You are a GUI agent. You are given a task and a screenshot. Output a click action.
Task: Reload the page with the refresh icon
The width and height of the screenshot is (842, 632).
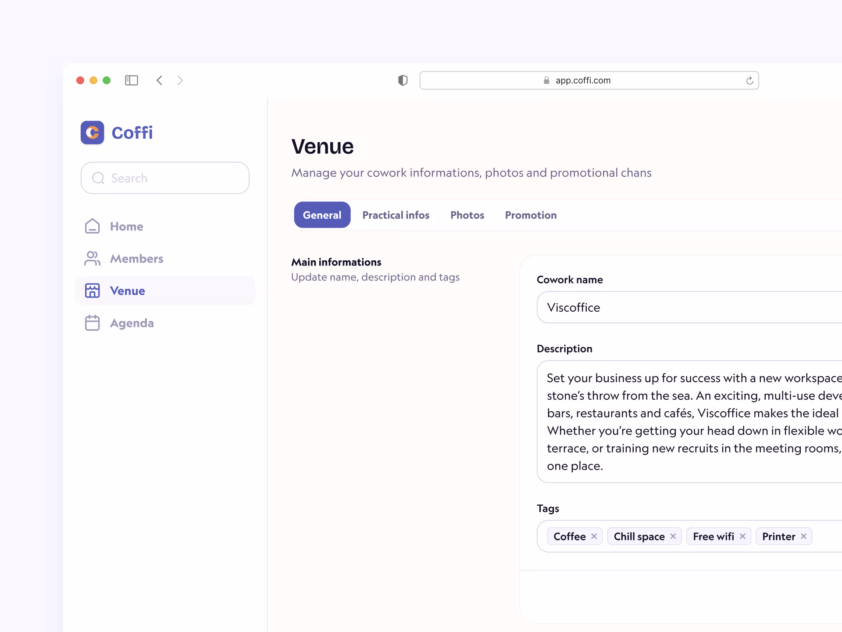click(x=749, y=80)
